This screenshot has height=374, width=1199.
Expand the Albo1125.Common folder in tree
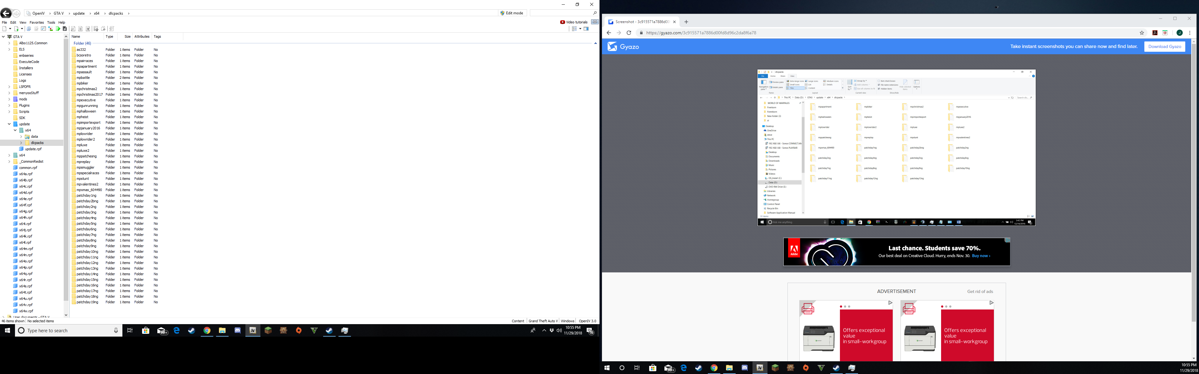pyautogui.click(x=9, y=43)
